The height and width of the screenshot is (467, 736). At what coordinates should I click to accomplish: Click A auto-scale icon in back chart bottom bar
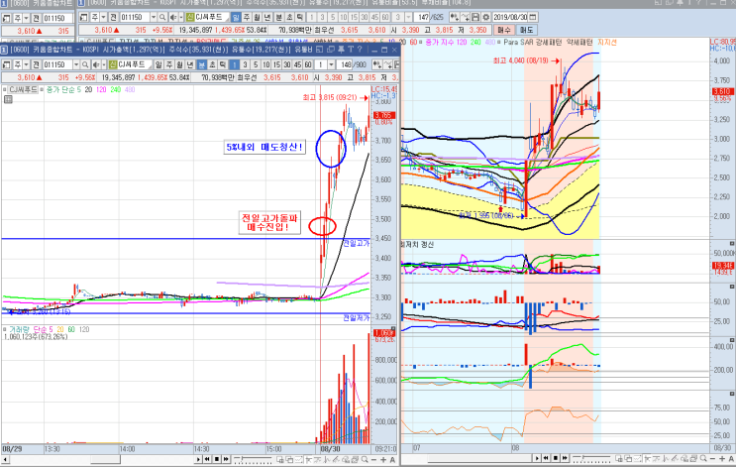pyautogui.click(x=731, y=458)
